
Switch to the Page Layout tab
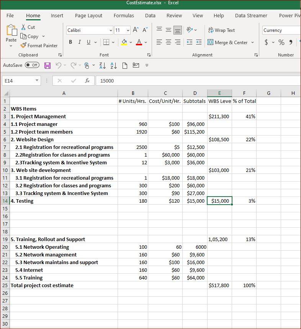coord(88,15)
